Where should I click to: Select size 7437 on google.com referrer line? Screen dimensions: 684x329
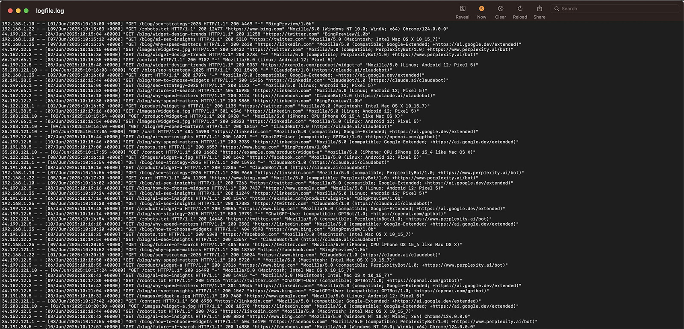click(x=255, y=188)
